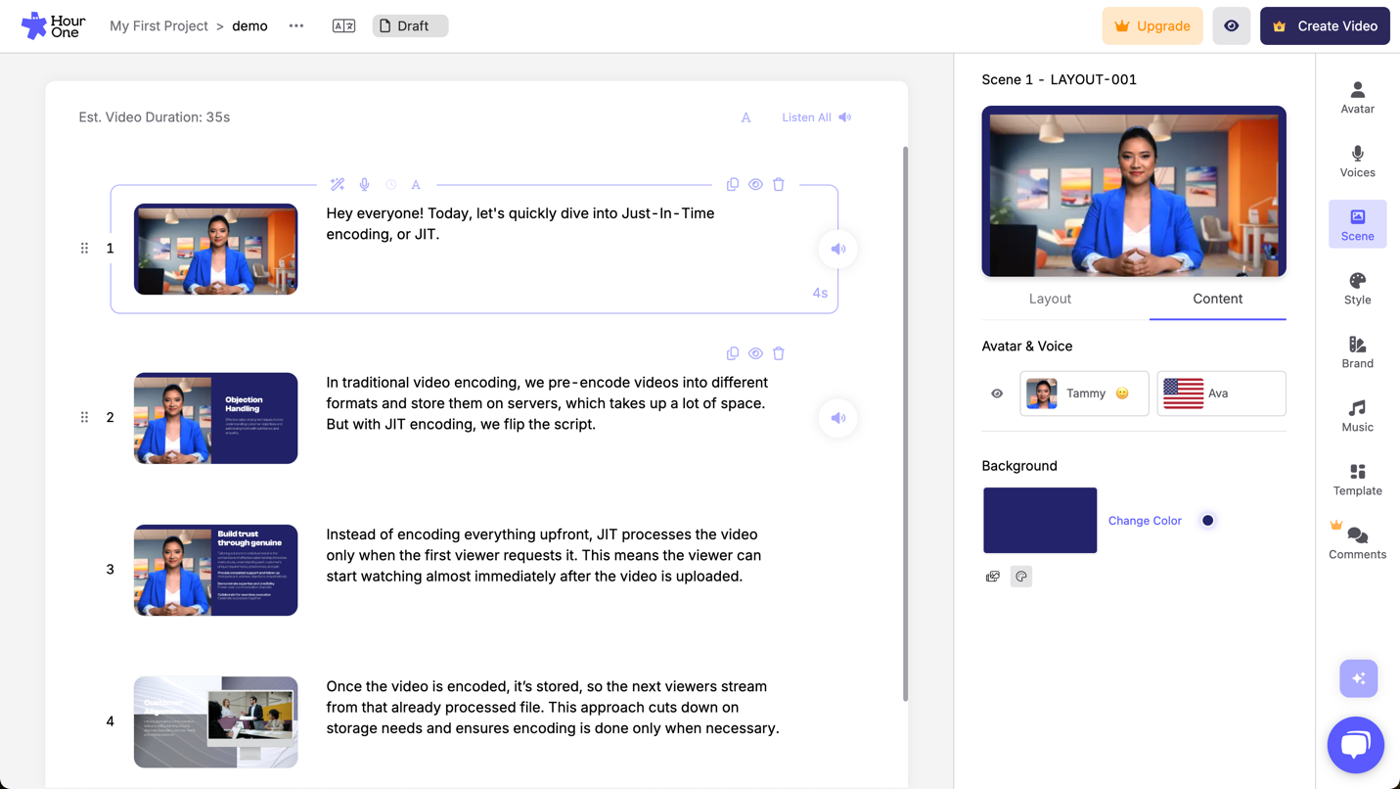Click the text A icon on scene 1
This screenshot has width=1400, height=789.
coord(416,184)
